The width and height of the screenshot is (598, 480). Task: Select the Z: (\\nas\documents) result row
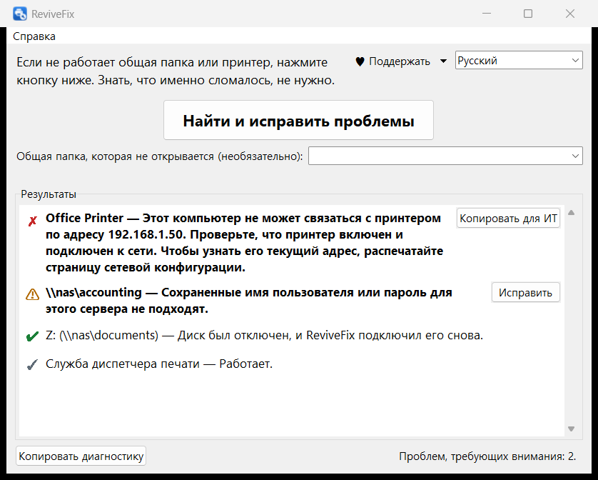pos(264,335)
